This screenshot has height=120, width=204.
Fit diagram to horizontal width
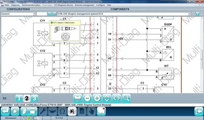point(117,98)
